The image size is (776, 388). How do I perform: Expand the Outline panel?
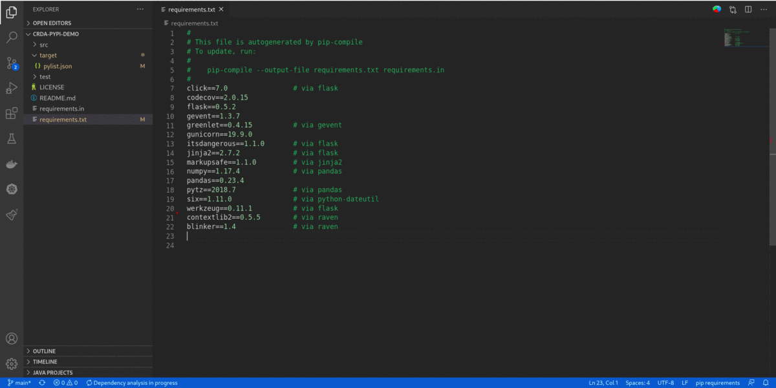(x=88, y=351)
